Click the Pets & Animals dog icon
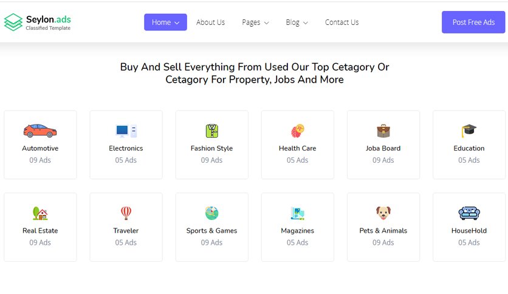 coord(383,213)
